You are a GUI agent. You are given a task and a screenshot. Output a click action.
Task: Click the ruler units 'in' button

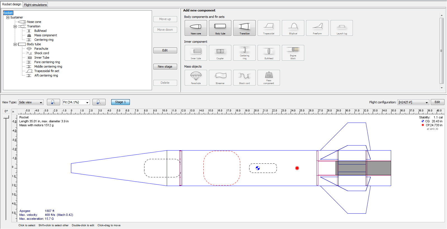[13, 112]
